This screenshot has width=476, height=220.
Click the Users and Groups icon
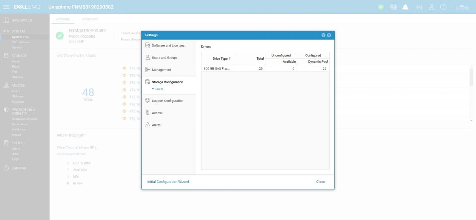[148, 57]
